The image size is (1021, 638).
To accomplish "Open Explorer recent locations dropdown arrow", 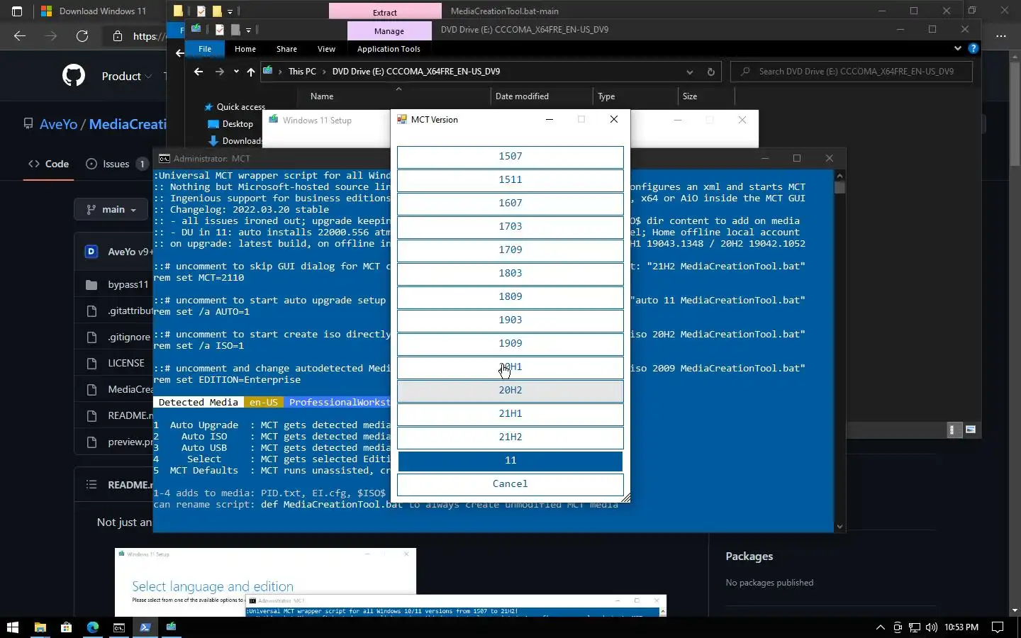I will [x=236, y=72].
